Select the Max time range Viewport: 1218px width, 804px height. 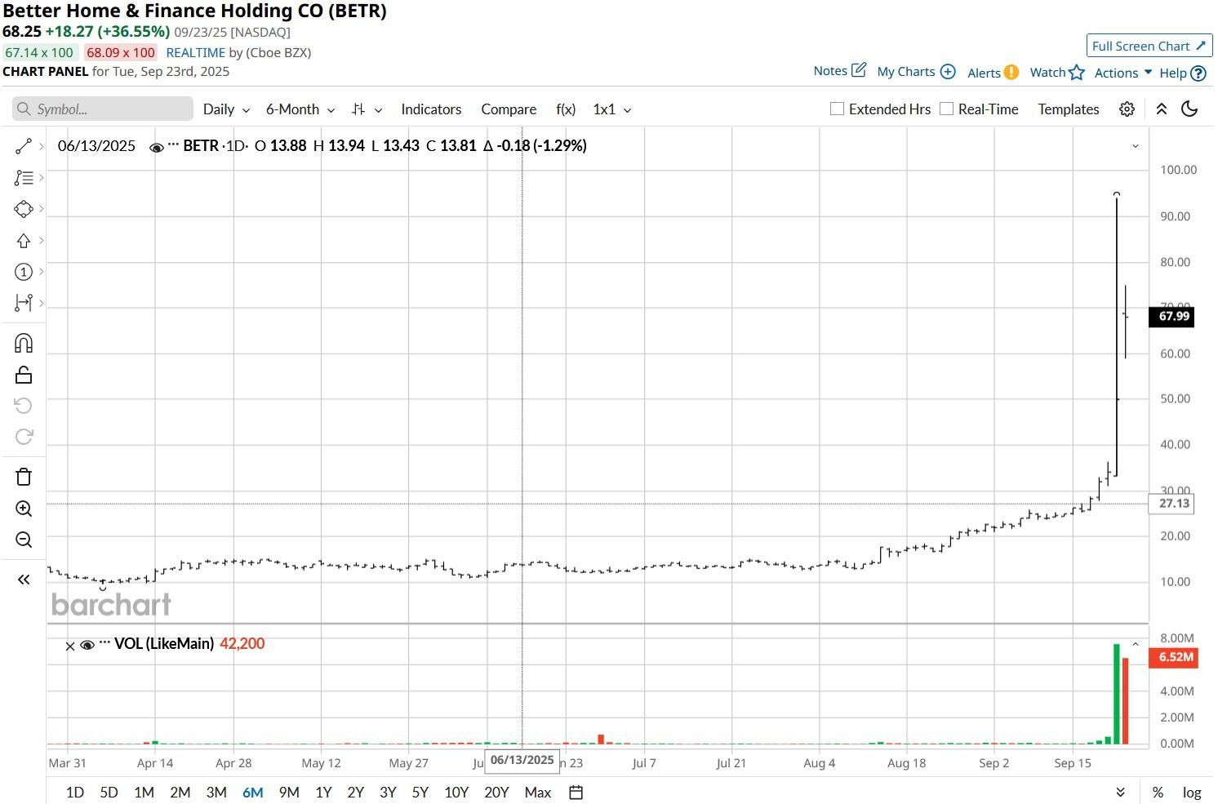pyautogui.click(x=538, y=793)
